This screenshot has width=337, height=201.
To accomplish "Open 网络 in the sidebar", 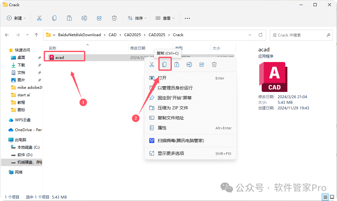I will [16, 172].
